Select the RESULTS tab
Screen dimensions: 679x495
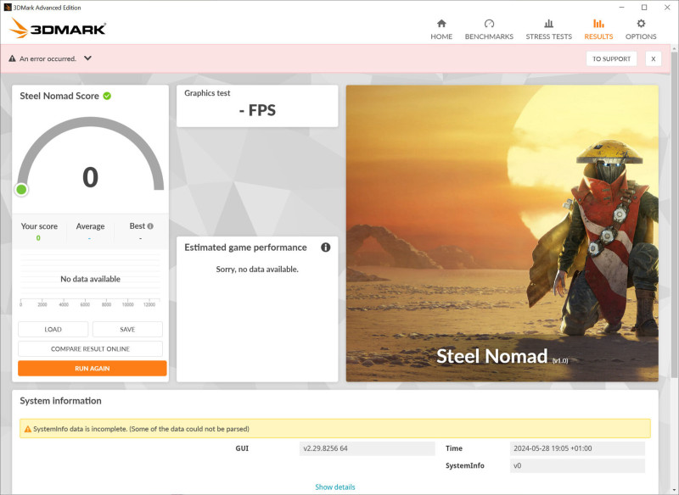click(598, 30)
